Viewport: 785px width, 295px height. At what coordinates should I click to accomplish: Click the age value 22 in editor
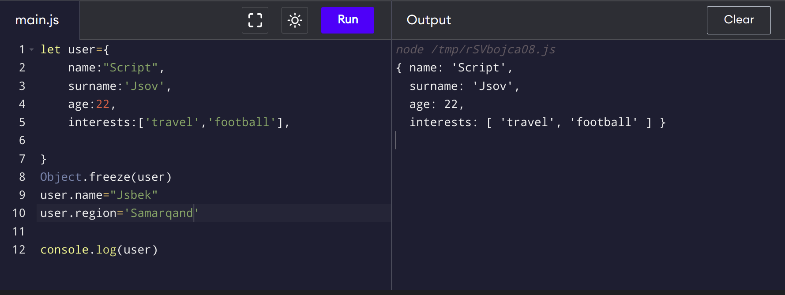tap(103, 105)
